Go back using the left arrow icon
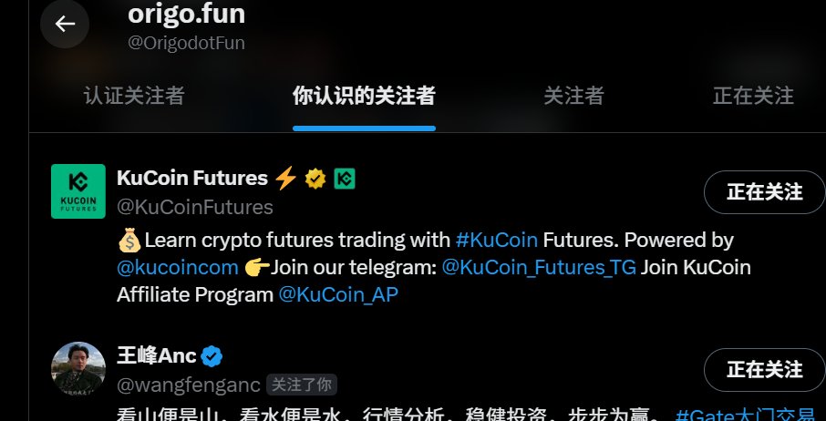 tap(65, 24)
